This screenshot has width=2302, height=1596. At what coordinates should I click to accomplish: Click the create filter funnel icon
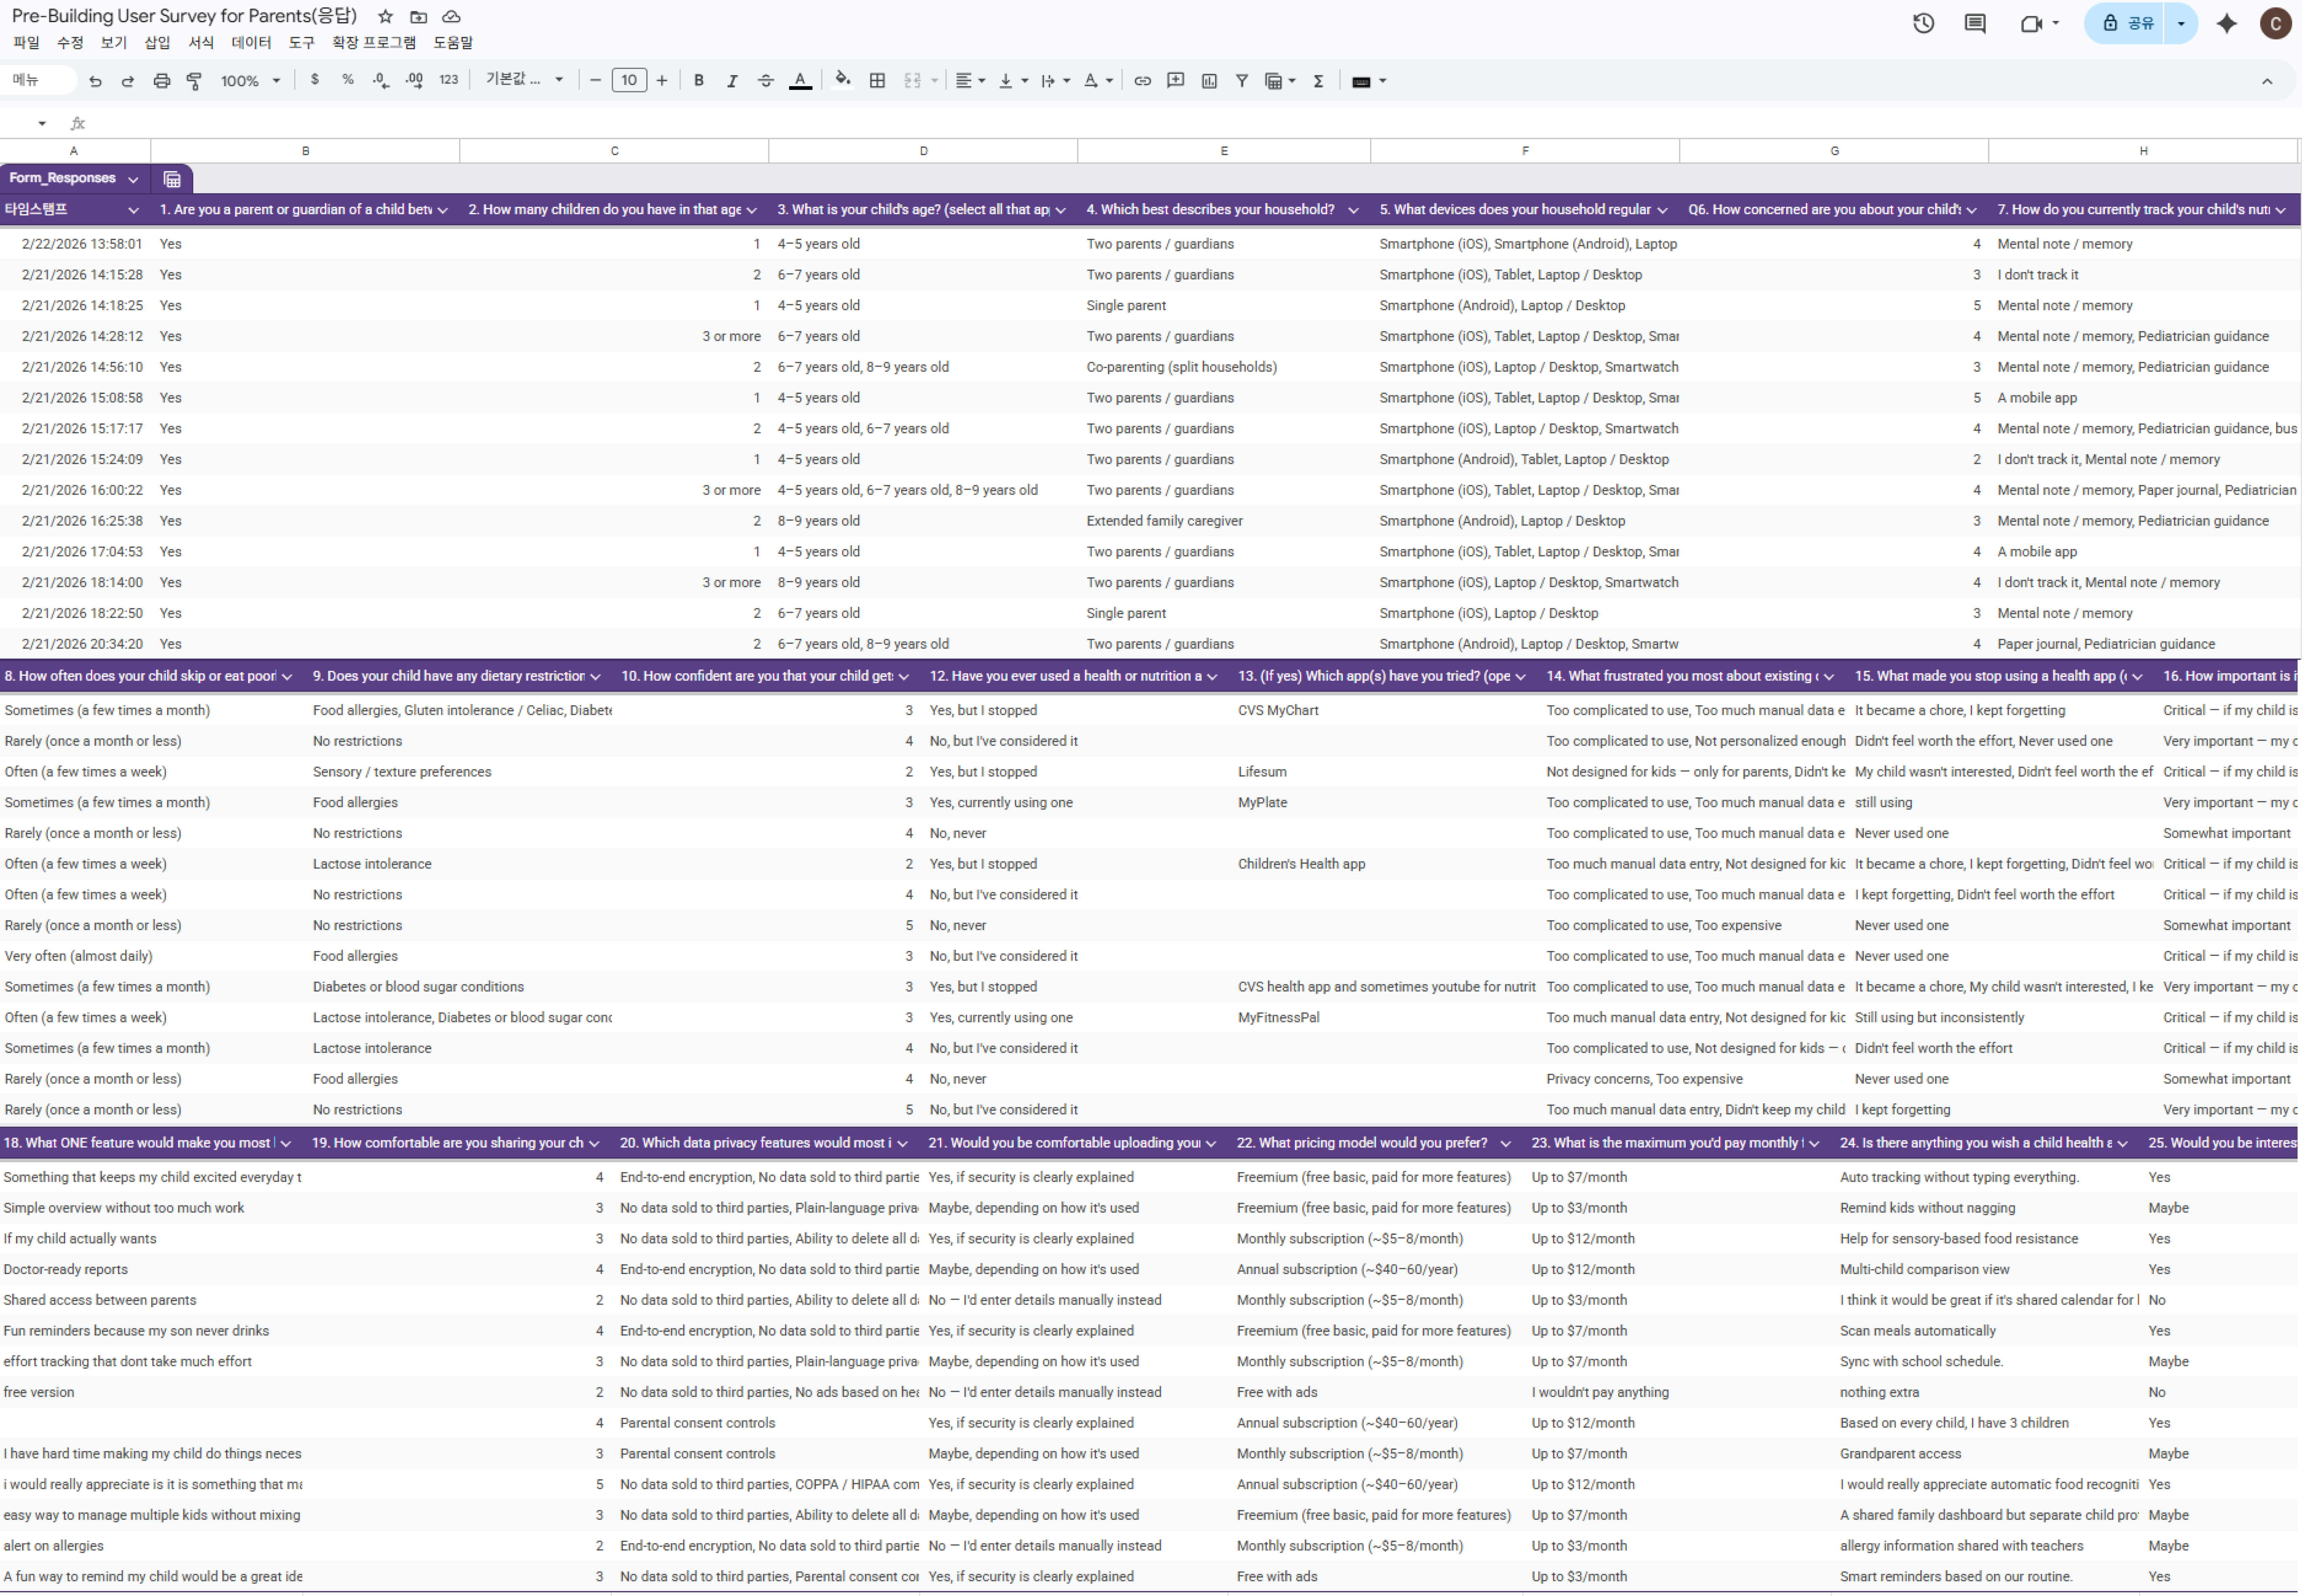point(1241,81)
